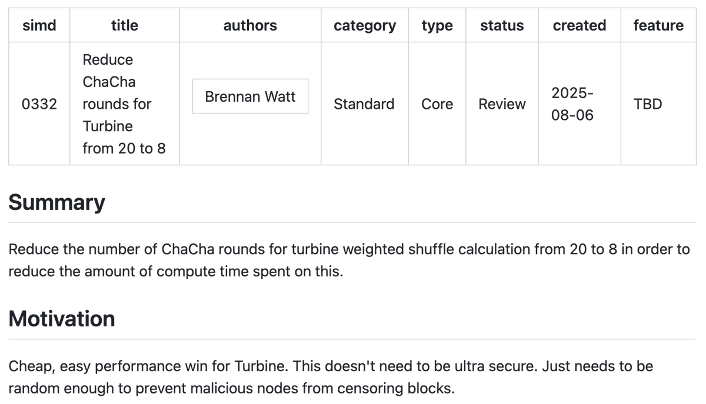The height and width of the screenshot is (404, 706).
Task: Select the Standard category value
Action: [364, 104]
